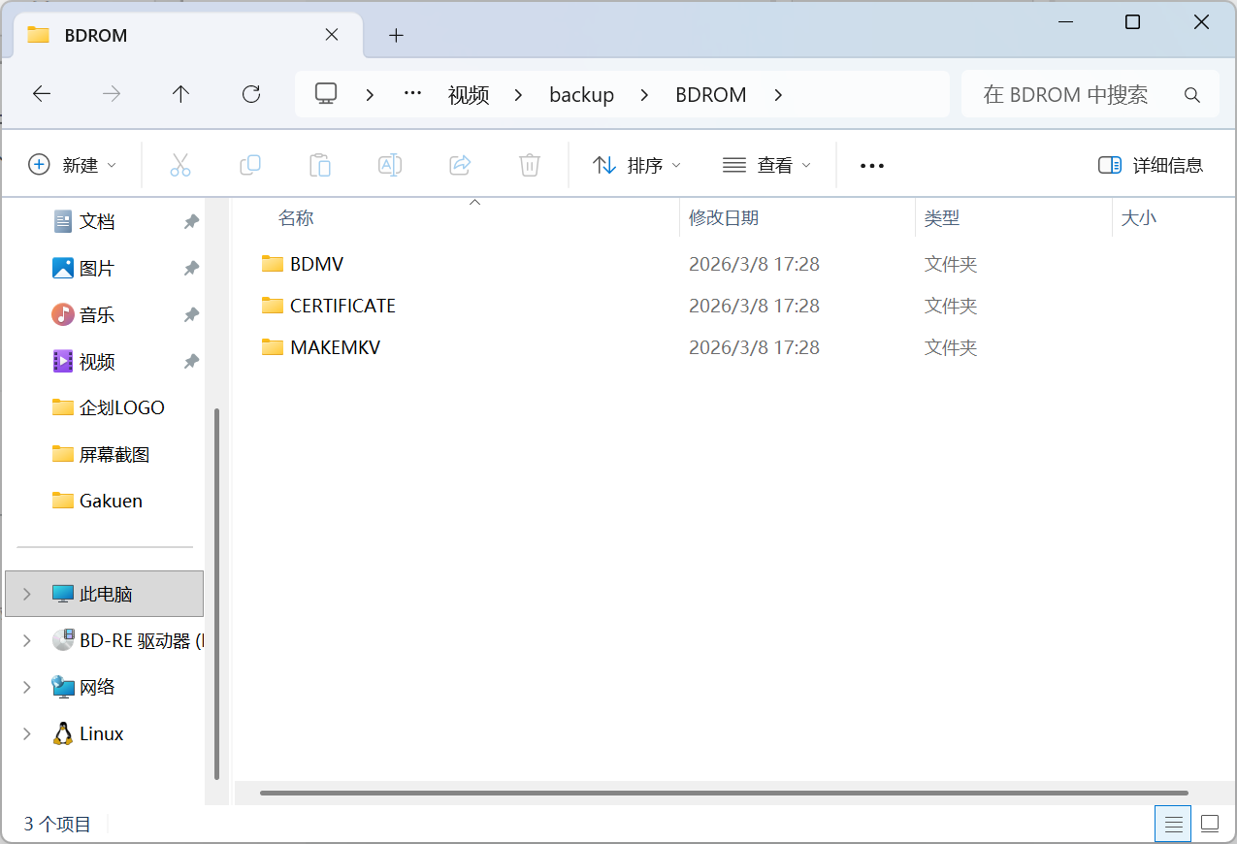1237x844 pixels.
Task: Expand the BD-RE 驱动器 tree node
Action: (x=27, y=640)
